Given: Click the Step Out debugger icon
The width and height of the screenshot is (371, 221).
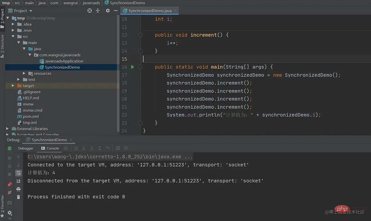Looking at the screenshot, I should pyautogui.click(x=100, y=148).
